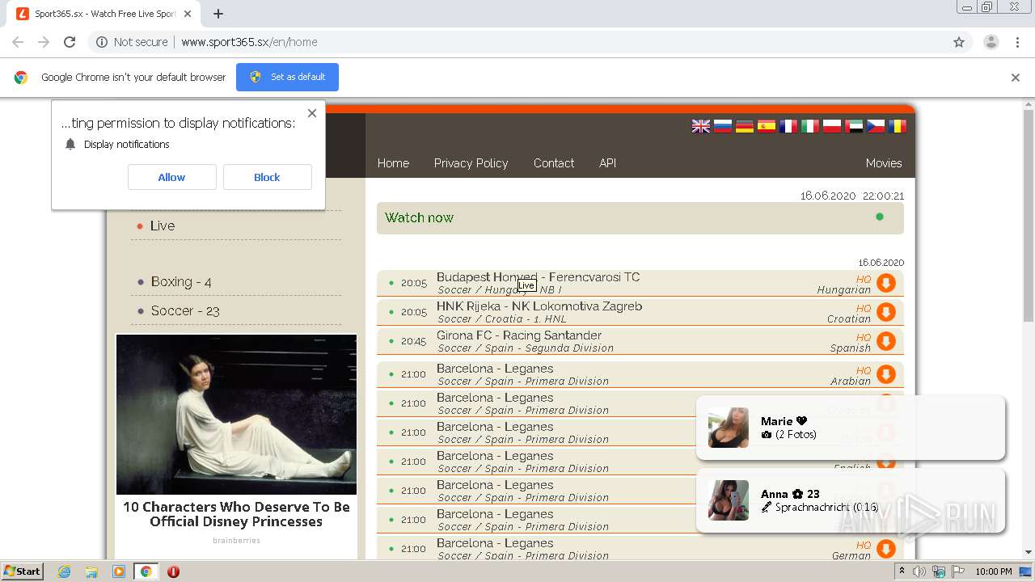1035x582 pixels.
Task: Pick the Spanish flag language
Action: [x=767, y=126]
